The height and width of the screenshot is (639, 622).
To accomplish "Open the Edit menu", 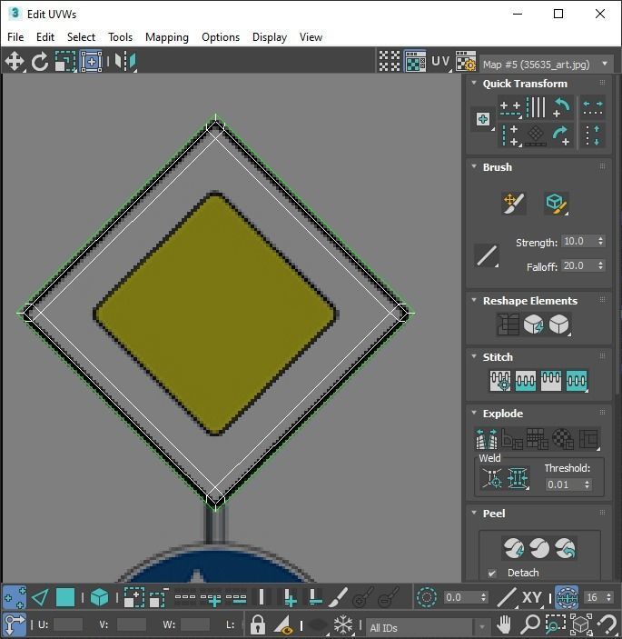I will pos(45,37).
